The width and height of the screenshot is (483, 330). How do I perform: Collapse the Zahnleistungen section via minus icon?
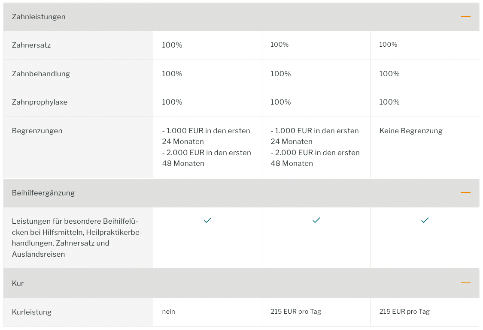(x=465, y=16)
